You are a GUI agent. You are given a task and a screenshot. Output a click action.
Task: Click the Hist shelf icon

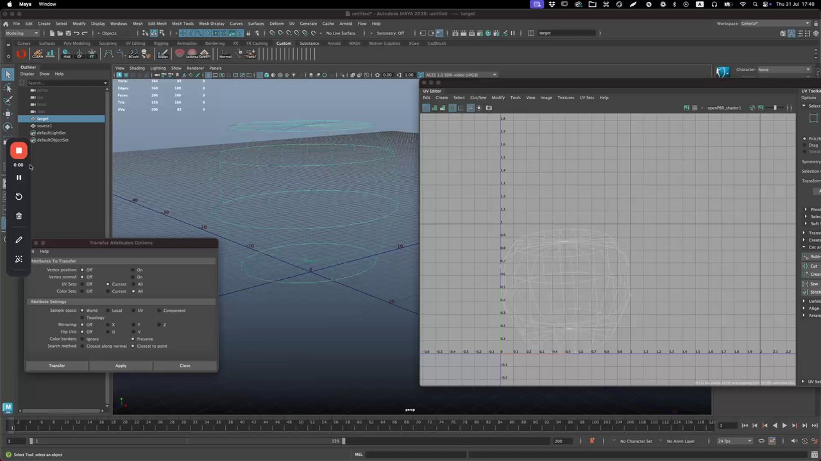click(x=67, y=54)
